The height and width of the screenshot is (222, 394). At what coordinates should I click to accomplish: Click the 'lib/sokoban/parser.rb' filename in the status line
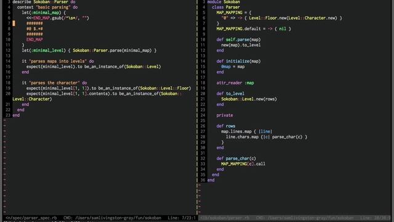click(225, 218)
